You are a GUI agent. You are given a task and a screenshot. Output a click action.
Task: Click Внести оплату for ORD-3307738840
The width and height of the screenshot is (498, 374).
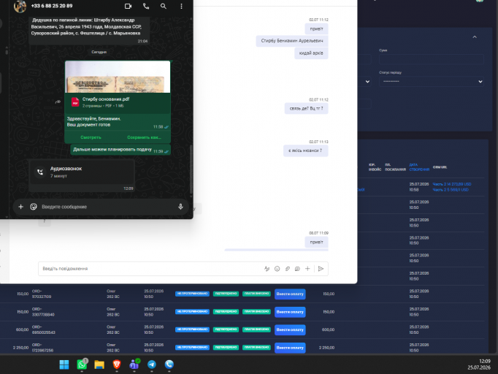coord(290,312)
